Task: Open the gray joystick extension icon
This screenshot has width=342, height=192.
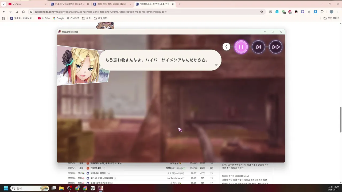Action: pos(309,12)
